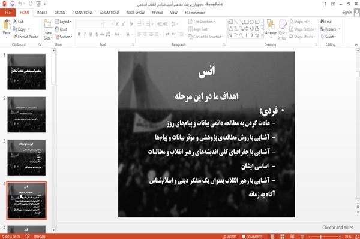Toggle Underline formatting

click(x=91, y=34)
